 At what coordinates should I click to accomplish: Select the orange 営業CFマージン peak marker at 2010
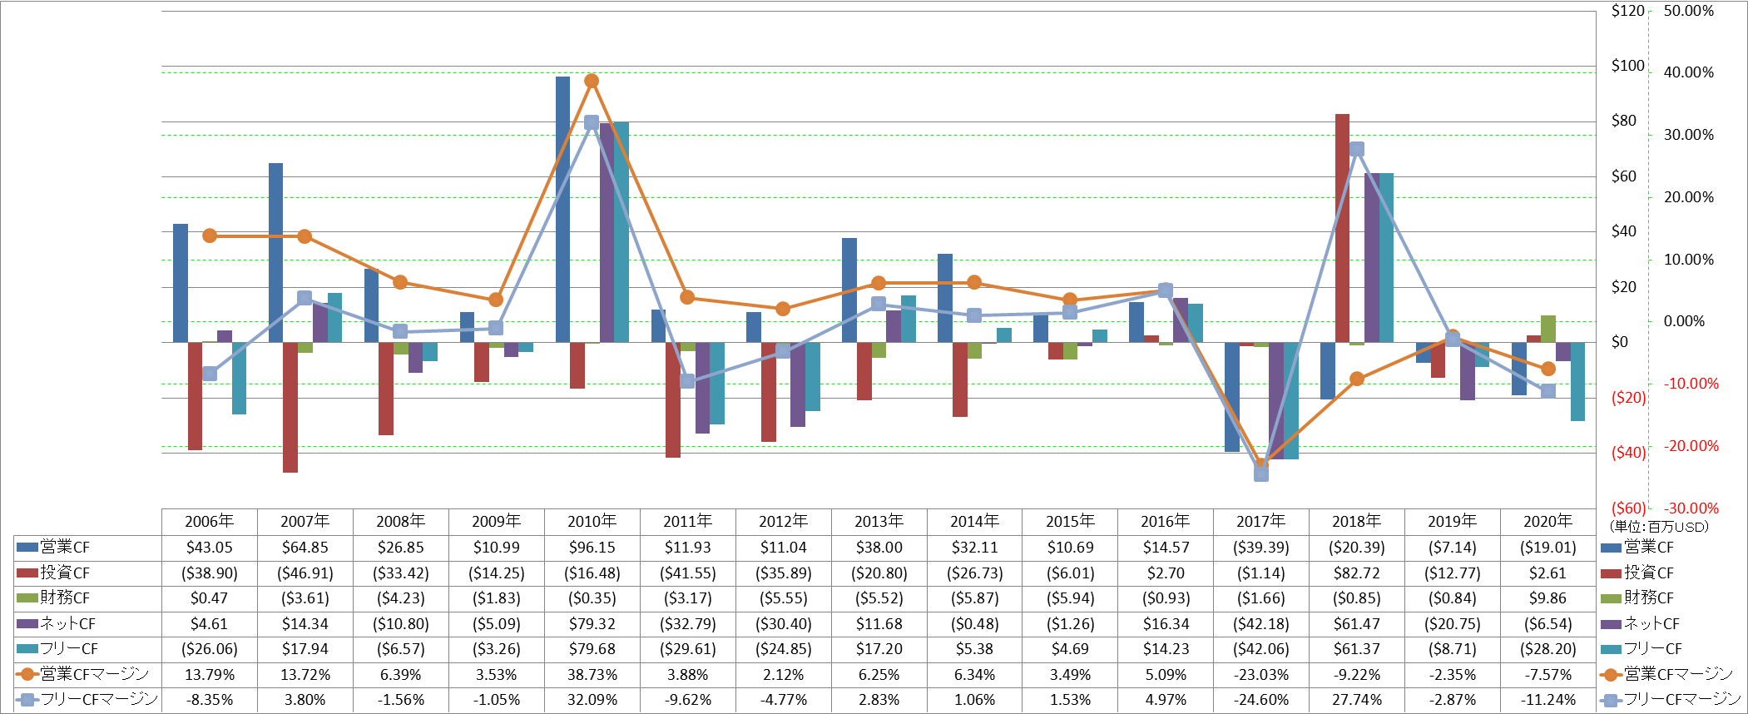(x=592, y=81)
